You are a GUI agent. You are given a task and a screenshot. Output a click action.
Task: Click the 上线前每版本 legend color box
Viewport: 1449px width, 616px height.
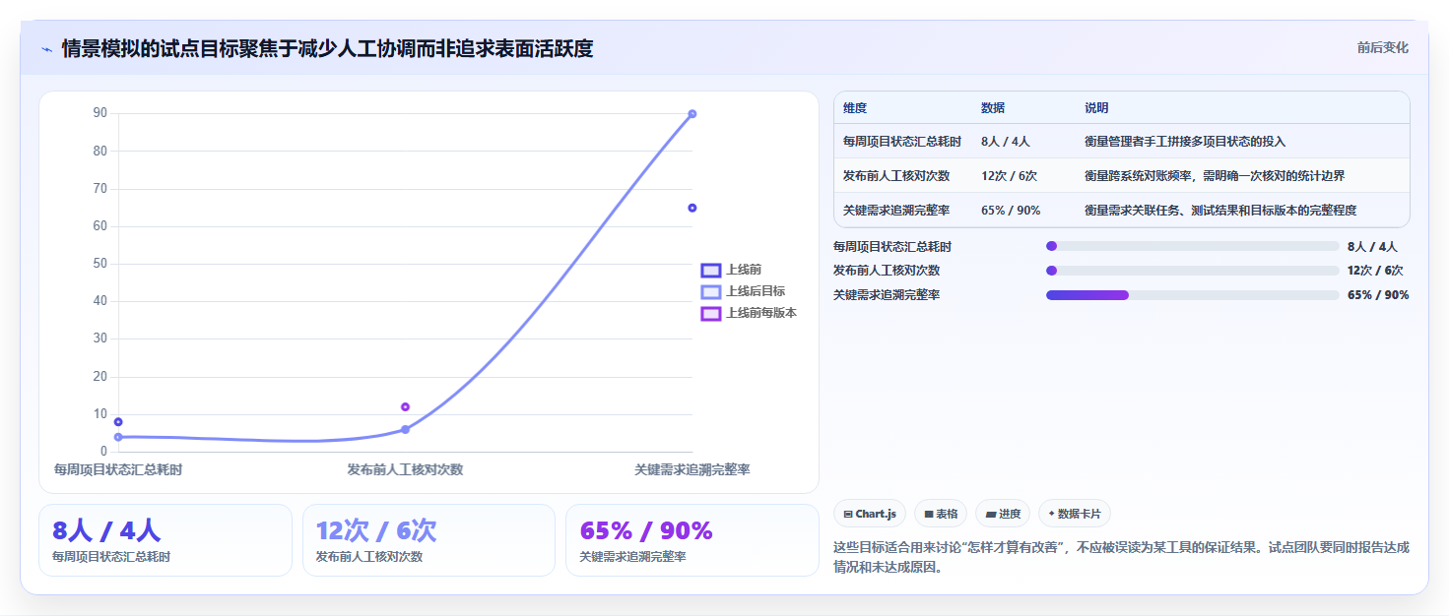pos(711,313)
